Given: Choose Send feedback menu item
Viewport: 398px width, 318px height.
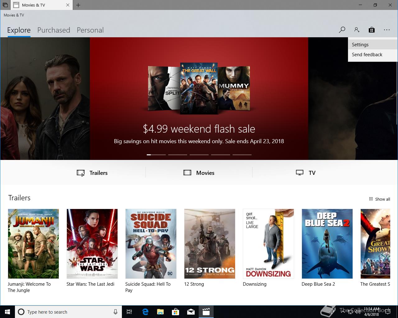Looking at the screenshot, I should point(373,54).
